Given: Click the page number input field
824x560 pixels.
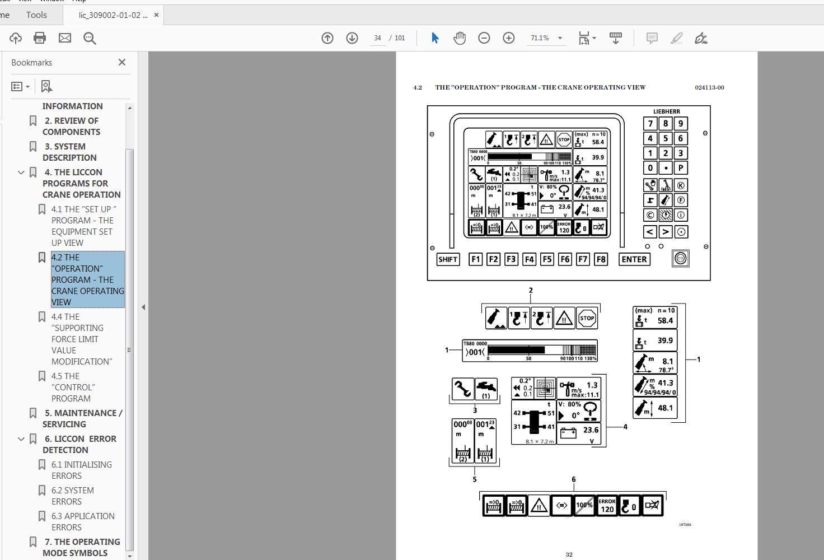Looking at the screenshot, I should pyautogui.click(x=377, y=38).
